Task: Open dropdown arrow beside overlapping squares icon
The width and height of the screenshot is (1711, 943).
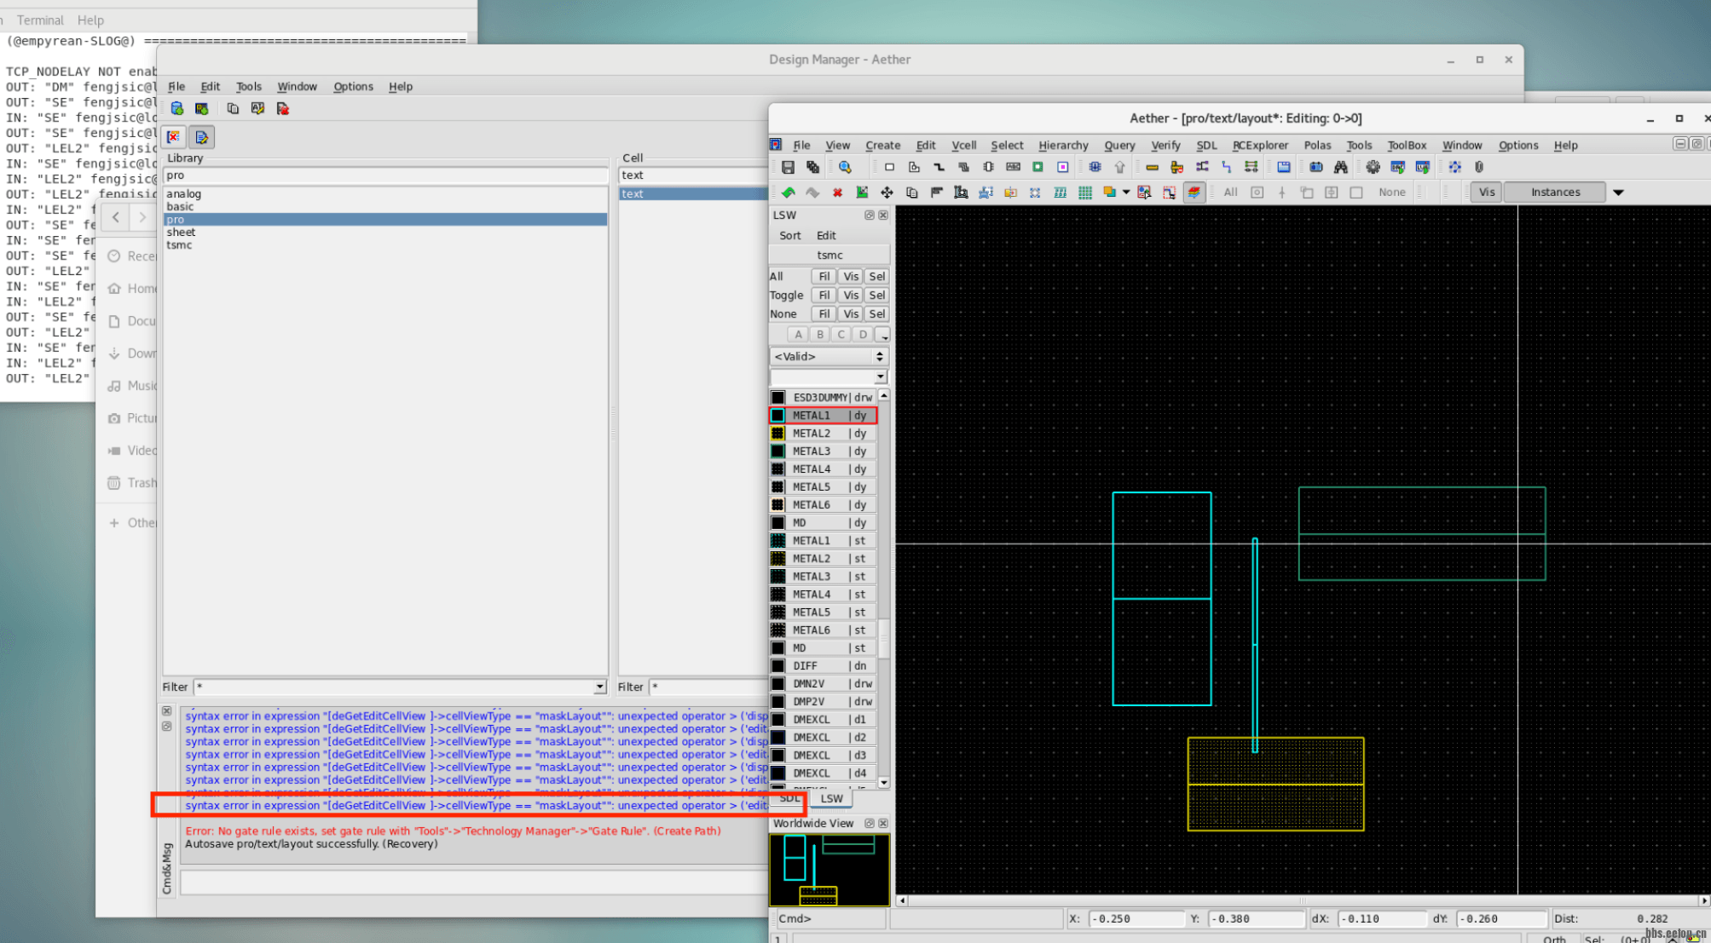Action: tap(1126, 193)
